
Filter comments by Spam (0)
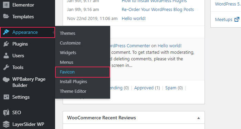pos(174,88)
